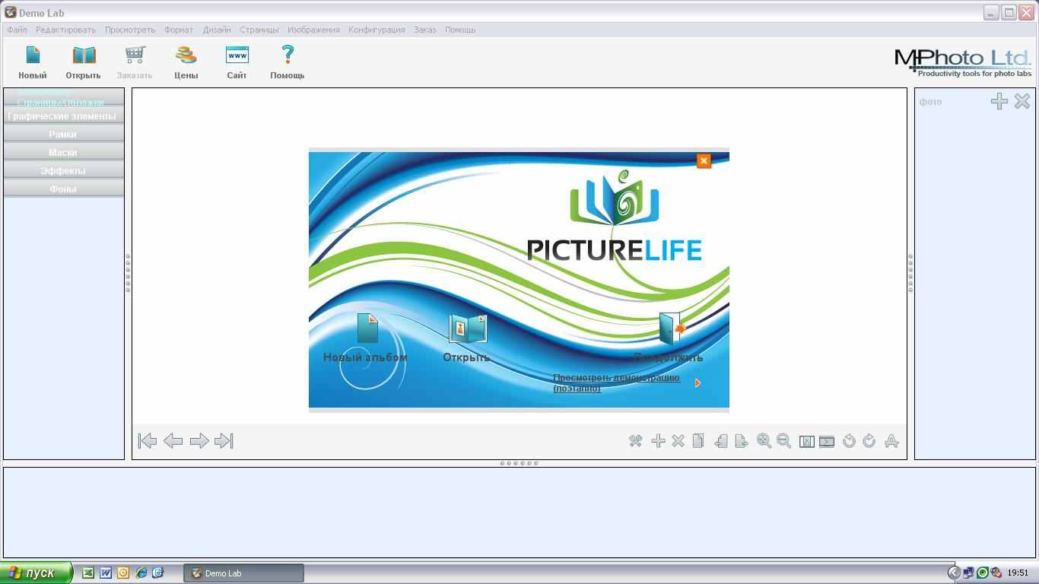Viewport: 1039px width, 584px height.
Task: Expand the Эффекты panel
Action: coord(64,171)
